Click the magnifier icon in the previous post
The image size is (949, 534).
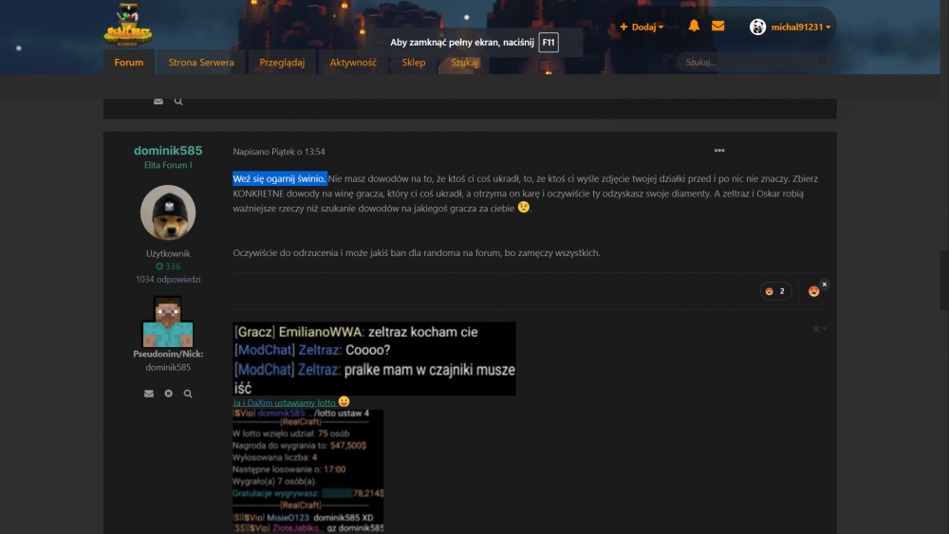[178, 101]
